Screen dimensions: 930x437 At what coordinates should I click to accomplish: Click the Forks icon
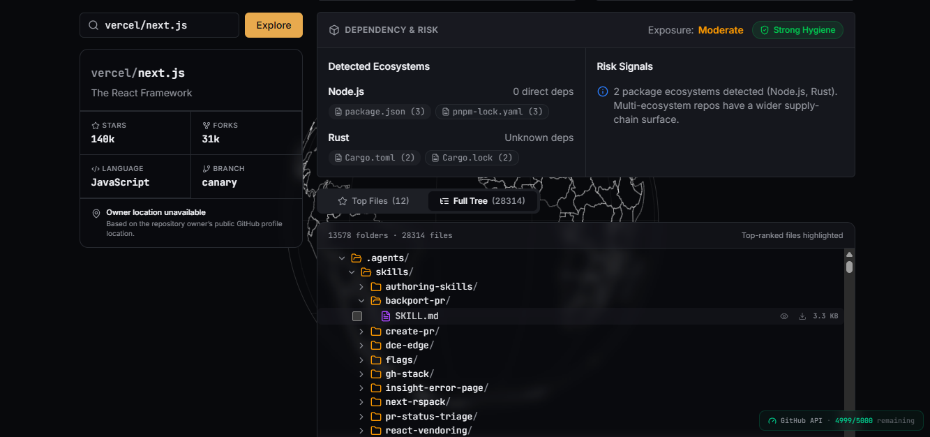tap(207, 126)
